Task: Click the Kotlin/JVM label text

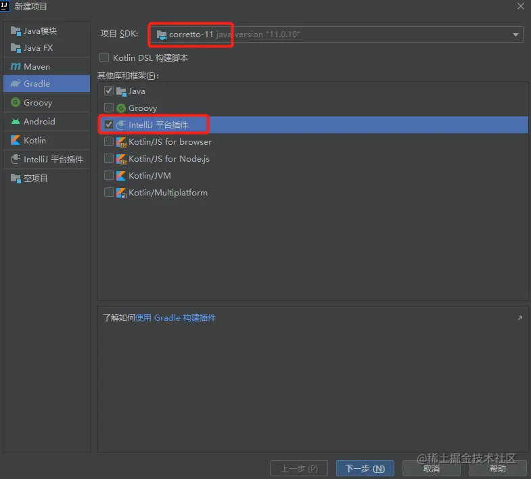Action: [149, 176]
